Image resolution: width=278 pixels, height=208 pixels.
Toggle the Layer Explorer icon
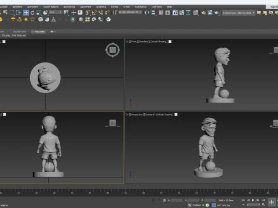click(x=167, y=13)
